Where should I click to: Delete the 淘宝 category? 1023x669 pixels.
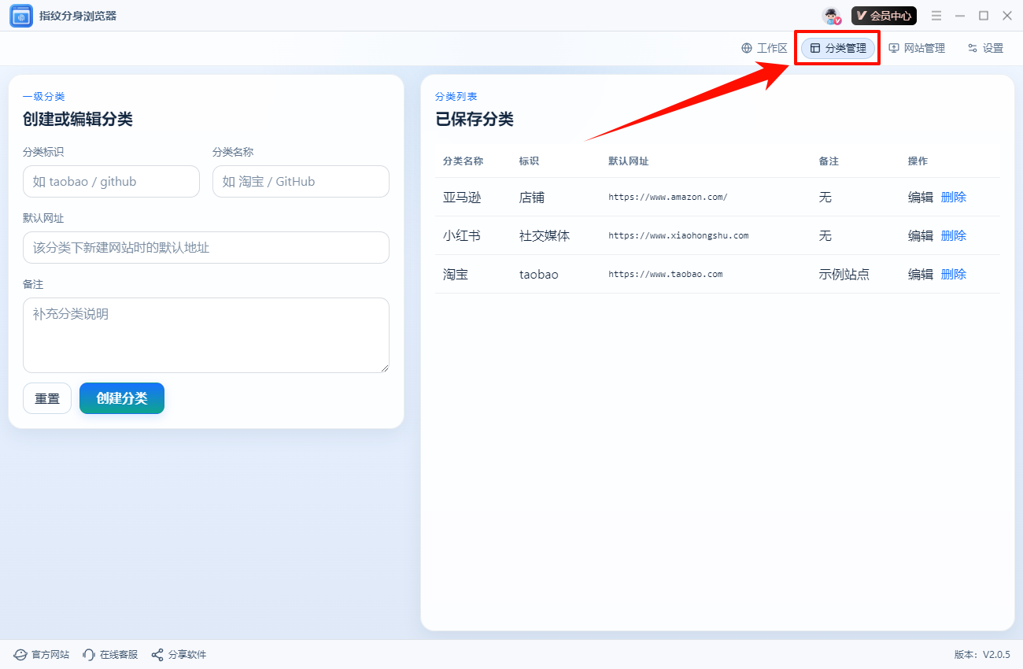point(954,274)
